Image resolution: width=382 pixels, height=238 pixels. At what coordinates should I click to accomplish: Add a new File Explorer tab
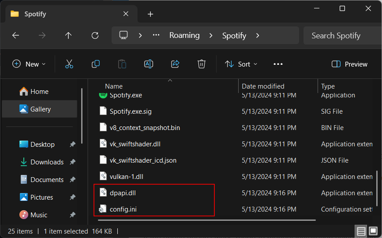point(150,14)
